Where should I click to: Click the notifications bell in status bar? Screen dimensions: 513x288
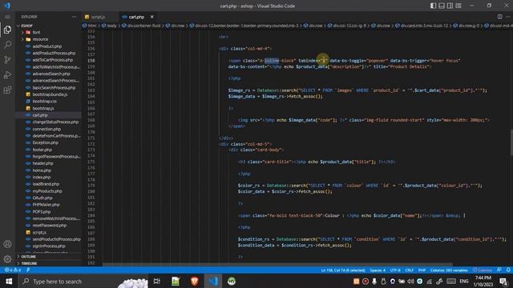[x=508, y=270]
